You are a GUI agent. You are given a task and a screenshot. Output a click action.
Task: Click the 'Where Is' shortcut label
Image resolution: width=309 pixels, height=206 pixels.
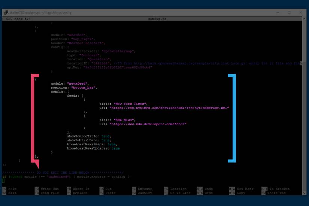[81, 189]
